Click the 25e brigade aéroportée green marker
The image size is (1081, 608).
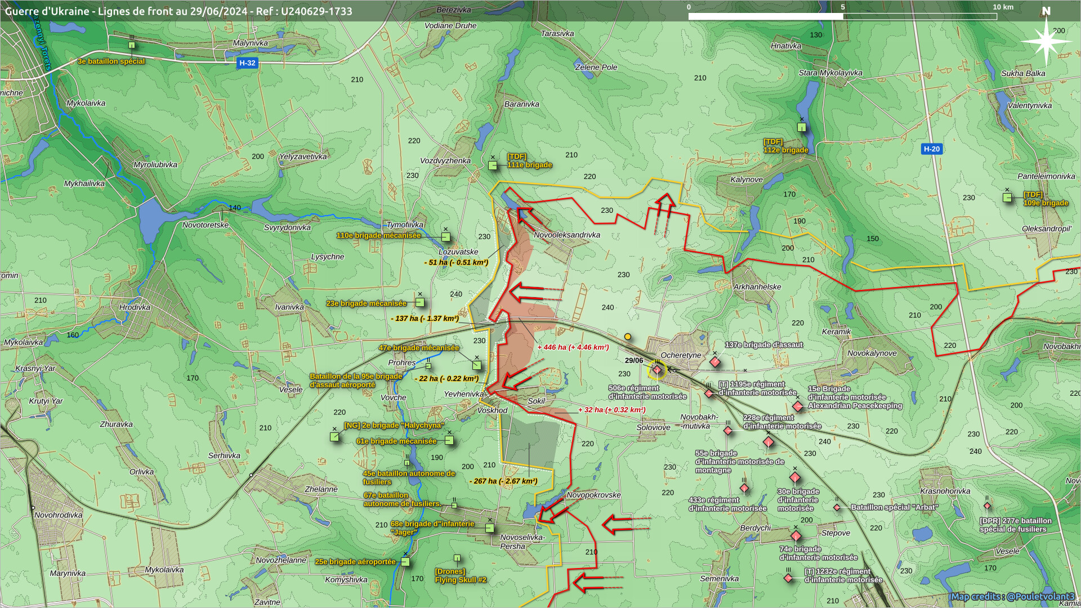[405, 562]
